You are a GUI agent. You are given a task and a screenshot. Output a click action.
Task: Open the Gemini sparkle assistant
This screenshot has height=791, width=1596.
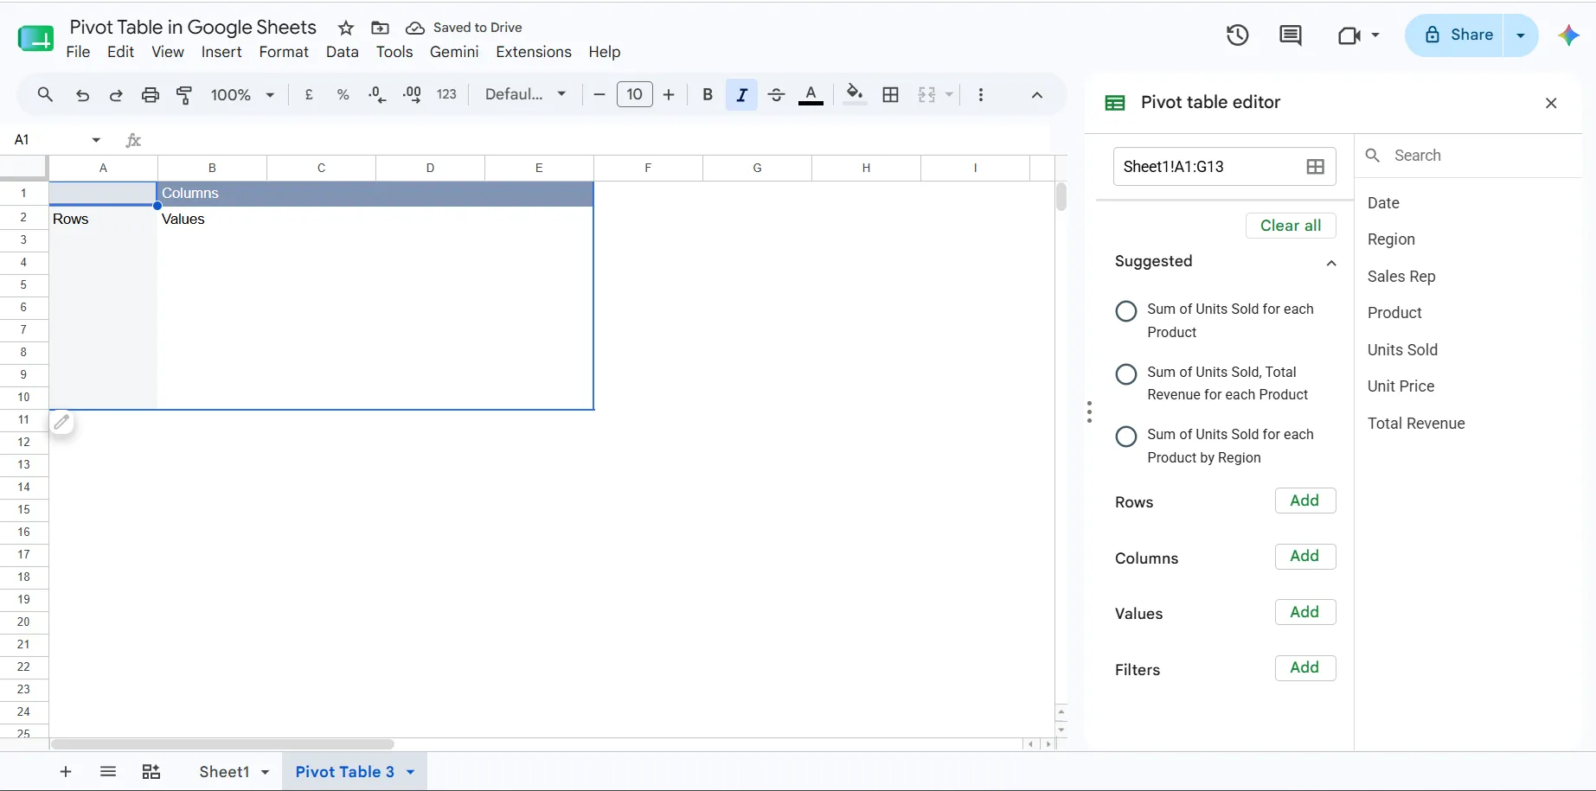(x=1568, y=35)
